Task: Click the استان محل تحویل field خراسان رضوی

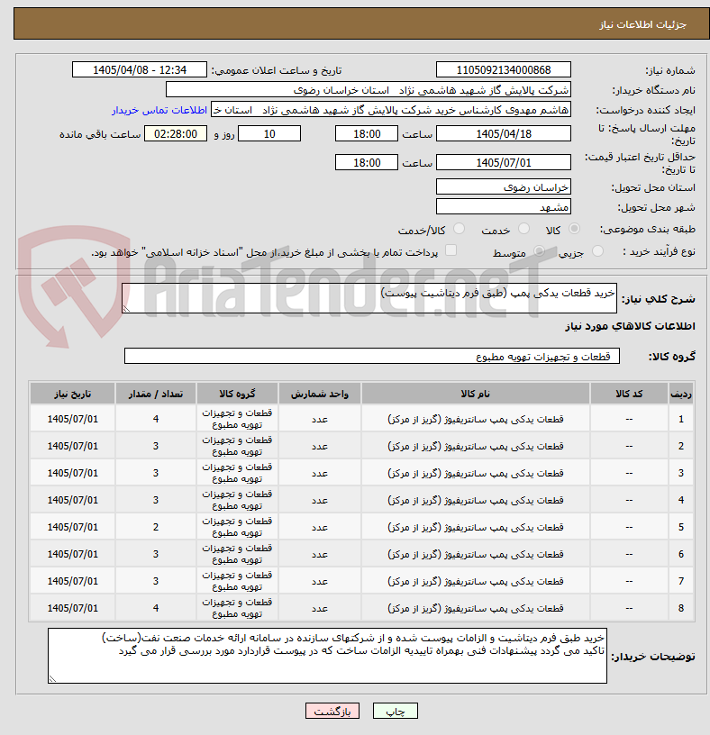Action: point(503,187)
